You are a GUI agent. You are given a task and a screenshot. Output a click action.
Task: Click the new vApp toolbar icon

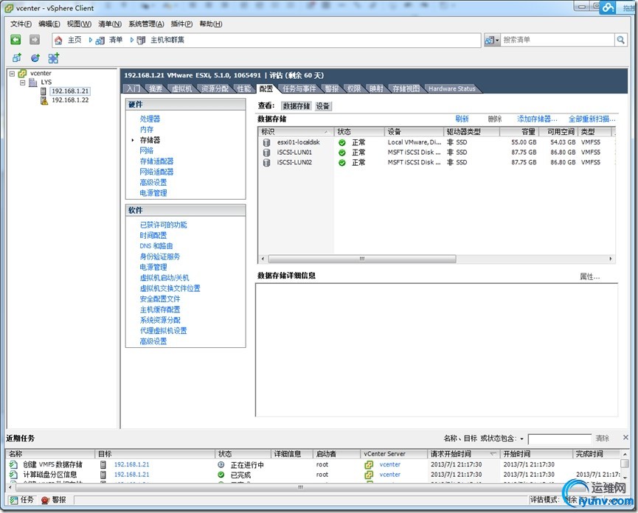(53, 58)
